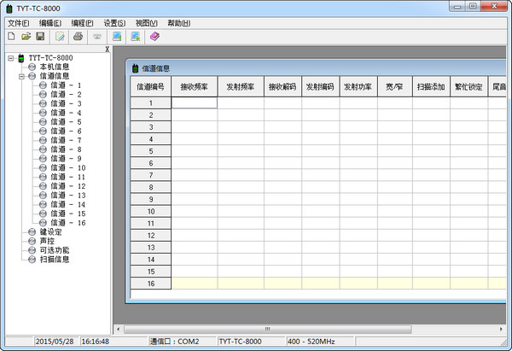Click the Save floppy disk icon
The image size is (512, 351).
[40, 36]
